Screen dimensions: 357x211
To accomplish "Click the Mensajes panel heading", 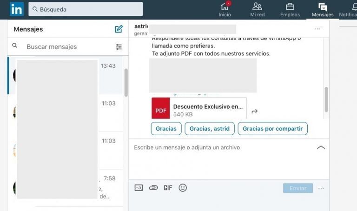I will [x=28, y=29].
